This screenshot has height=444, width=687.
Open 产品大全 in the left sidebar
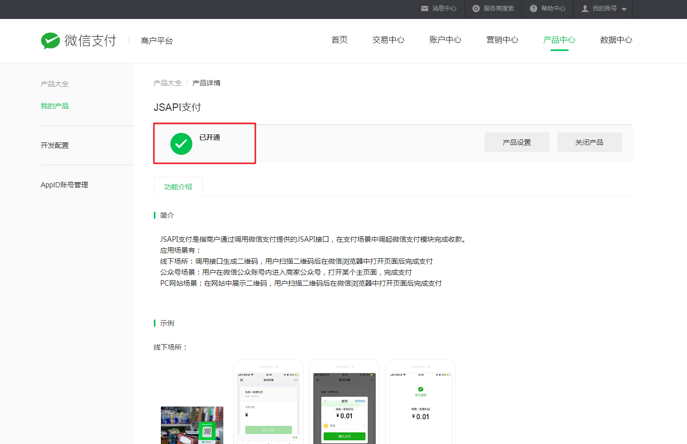(54, 84)
